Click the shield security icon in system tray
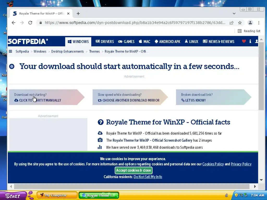The height and width of the screenshot is (200, 267). pos(236,195)
